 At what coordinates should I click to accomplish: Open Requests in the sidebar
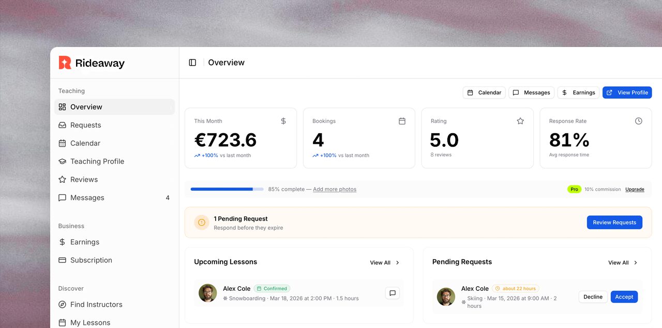85,125
